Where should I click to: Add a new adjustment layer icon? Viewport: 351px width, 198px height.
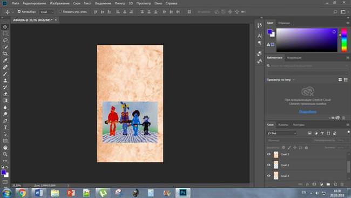pyautogui.click(x=321, y=184)
